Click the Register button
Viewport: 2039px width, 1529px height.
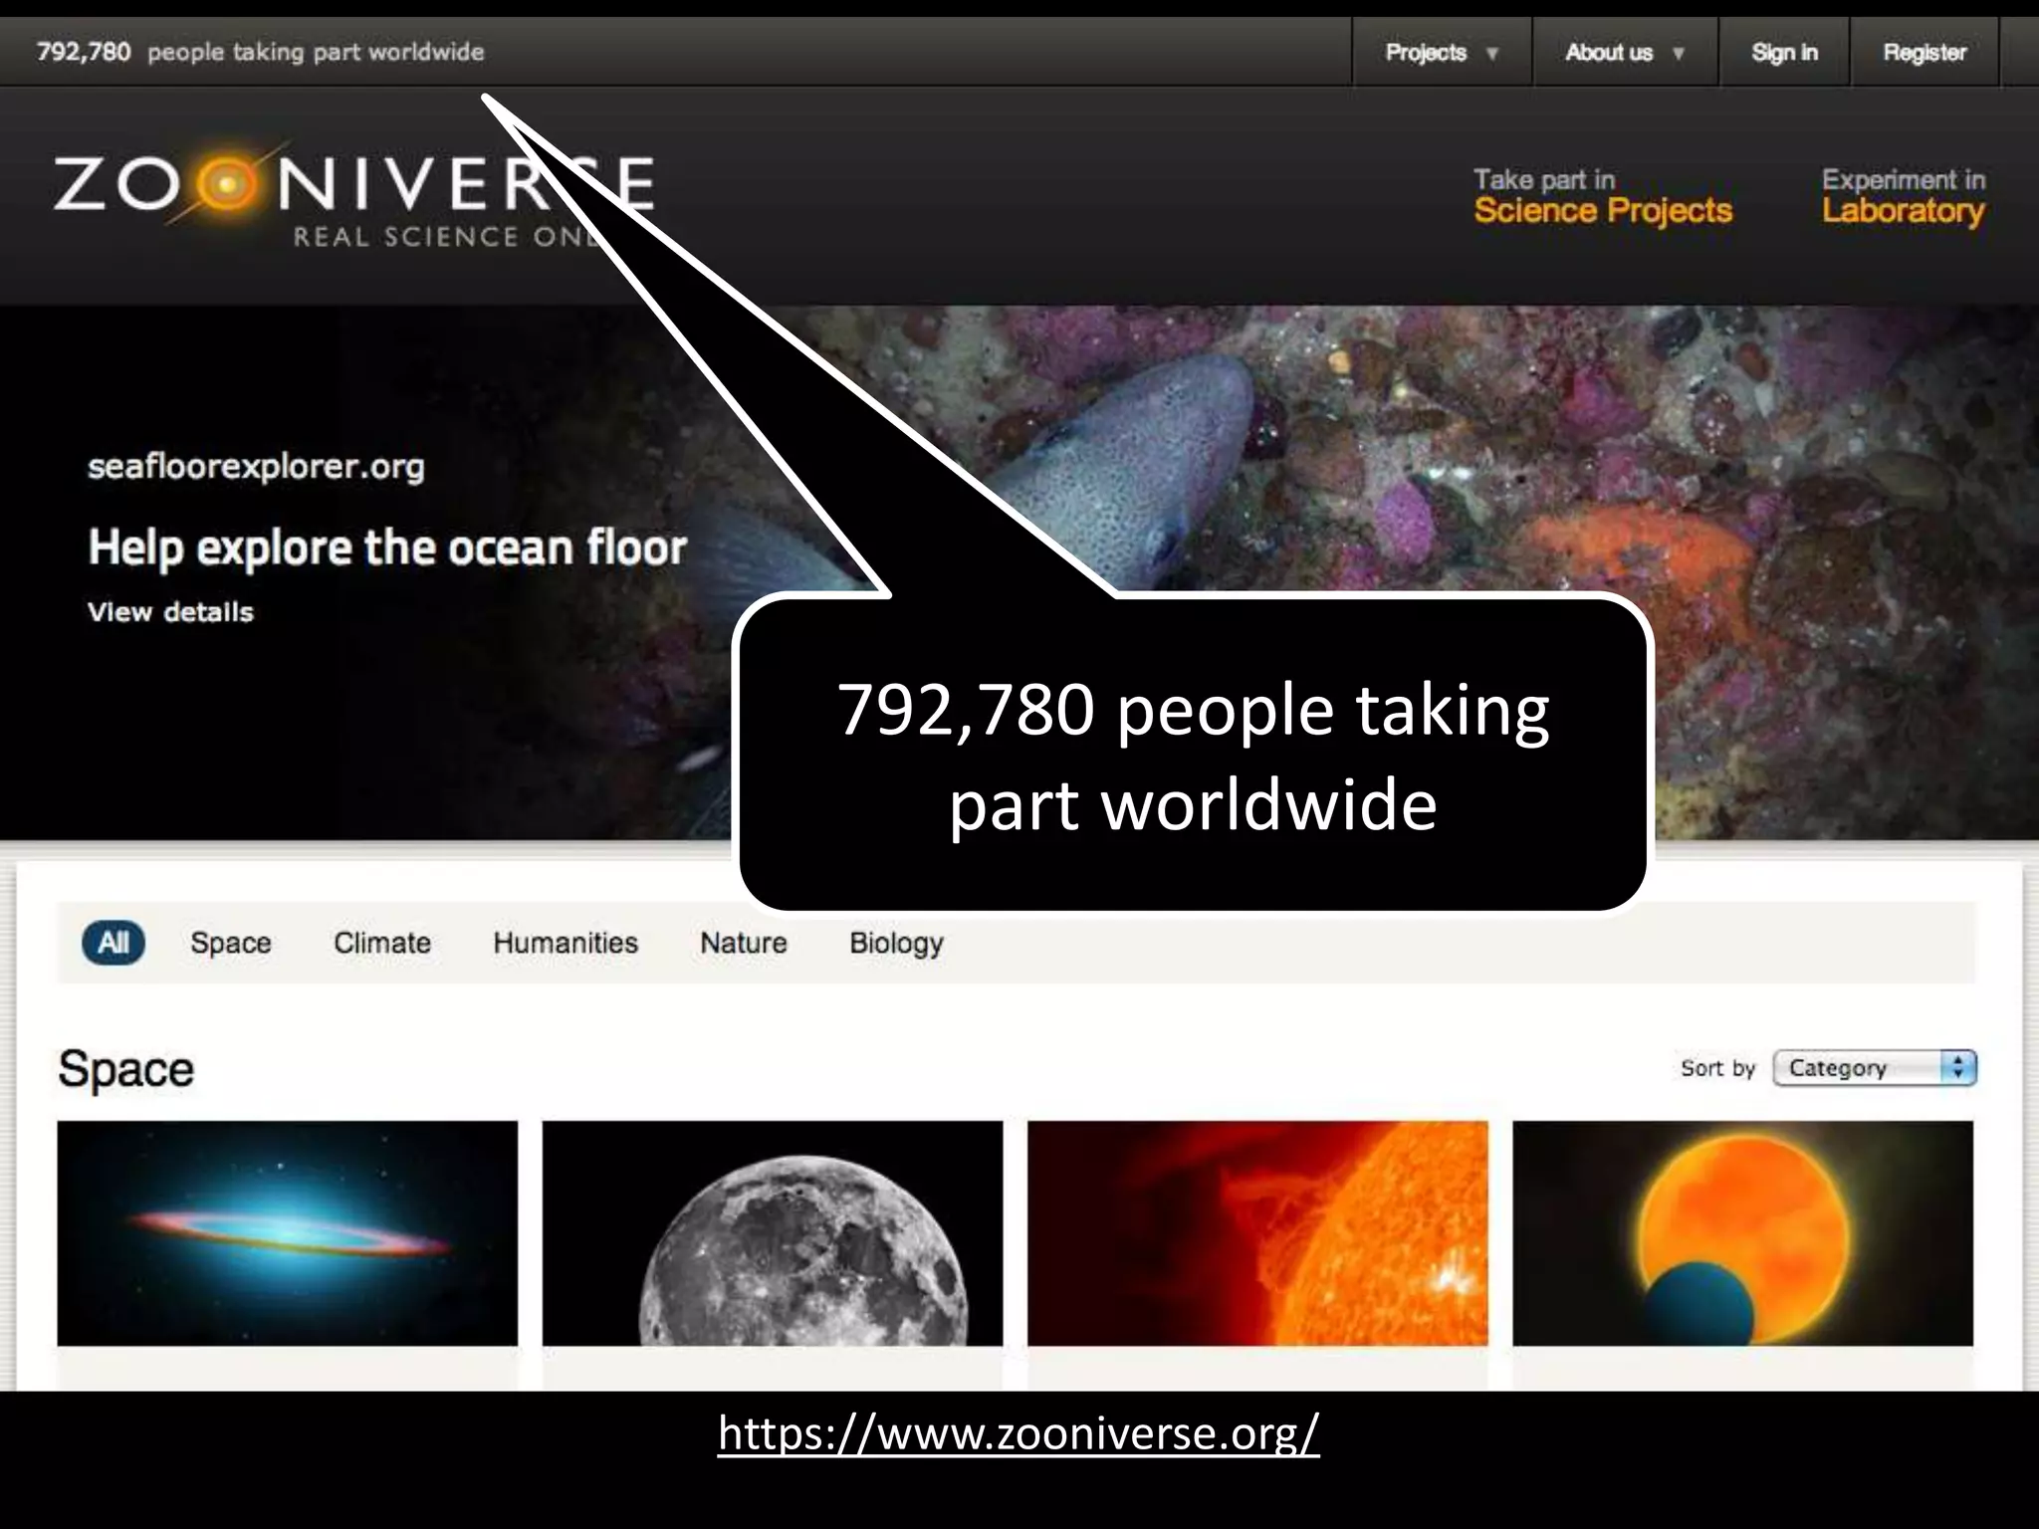(1924, 53)
